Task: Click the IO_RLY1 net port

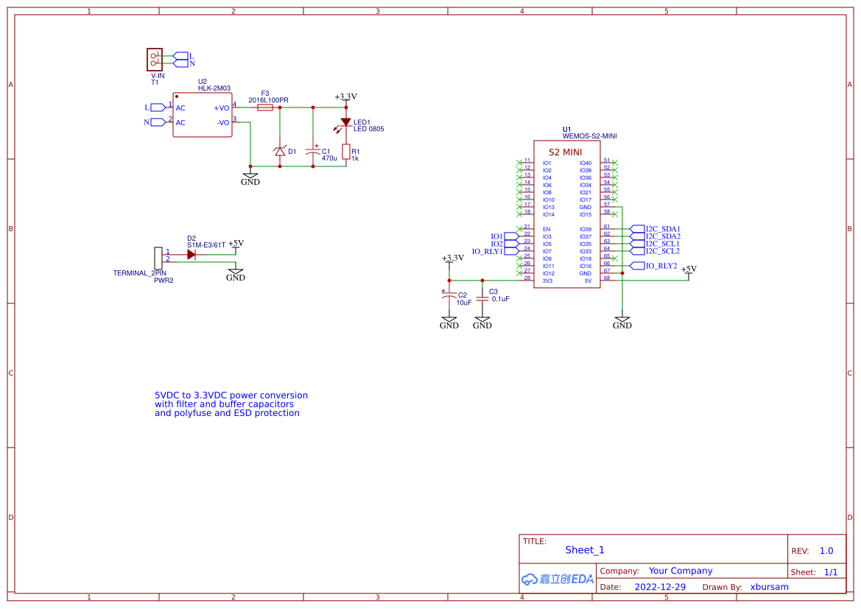Action: (495, 252)
